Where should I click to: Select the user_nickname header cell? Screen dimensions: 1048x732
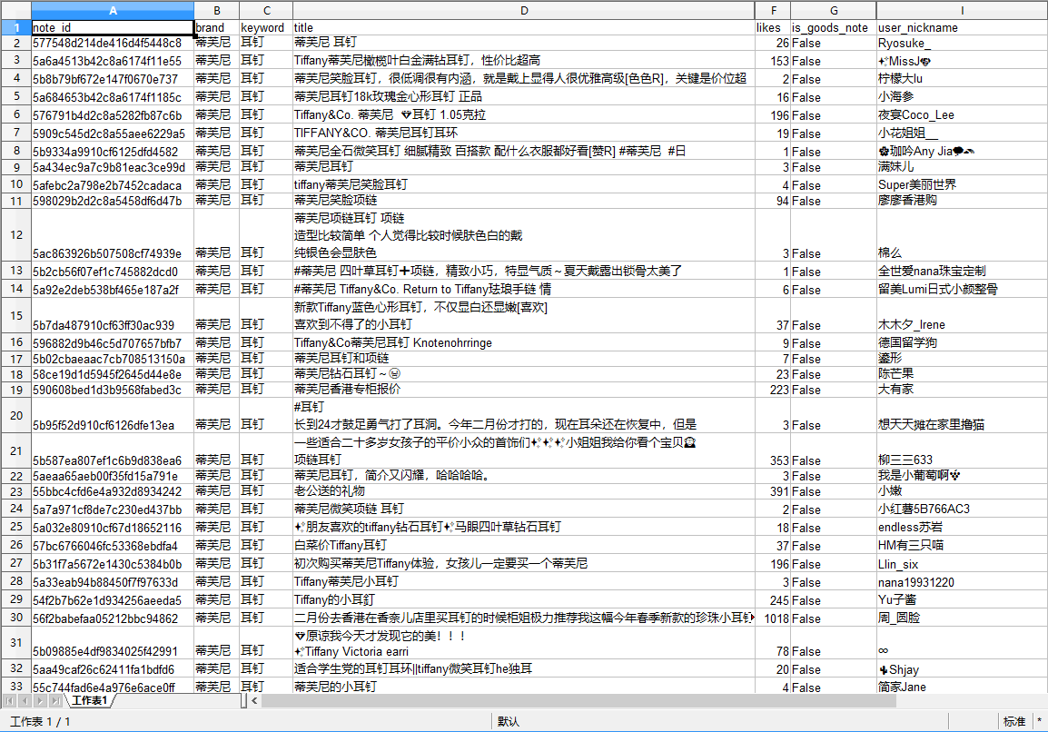click(x=962, y=27)
